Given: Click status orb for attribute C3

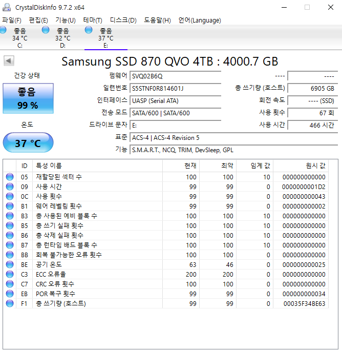Looking at the screenshot, I should [10, 274].
